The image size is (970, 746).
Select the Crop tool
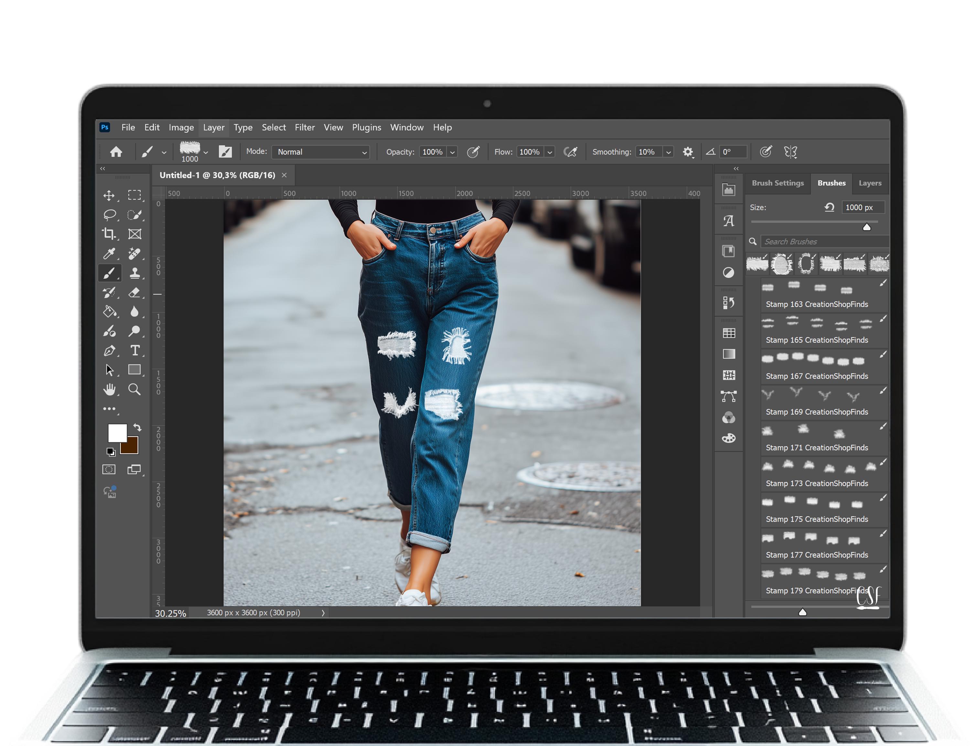109,234
